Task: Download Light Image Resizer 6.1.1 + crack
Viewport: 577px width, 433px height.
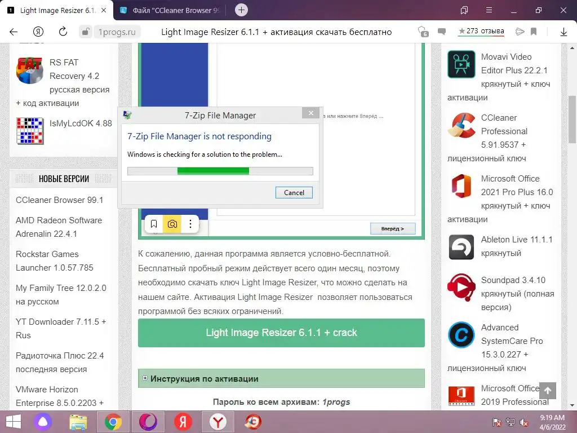Action: pyautogui.click(x=281, y=333)
